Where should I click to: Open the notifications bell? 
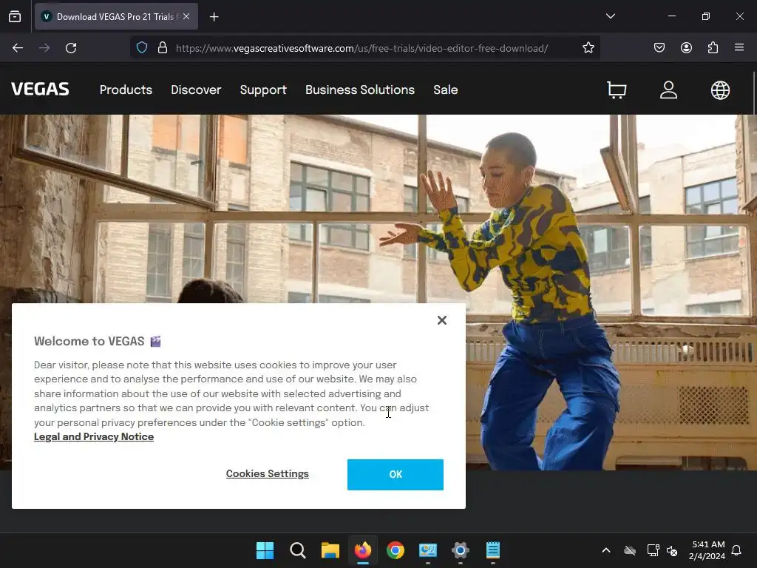[x=736, y=550]
